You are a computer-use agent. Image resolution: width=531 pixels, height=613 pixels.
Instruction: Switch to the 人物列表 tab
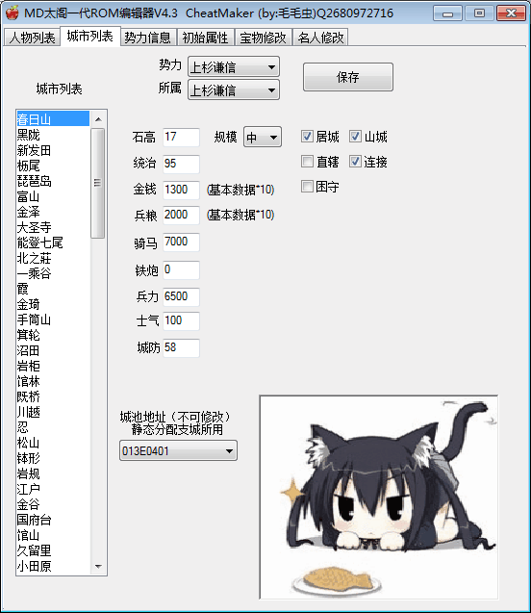[x=32, y=38]
